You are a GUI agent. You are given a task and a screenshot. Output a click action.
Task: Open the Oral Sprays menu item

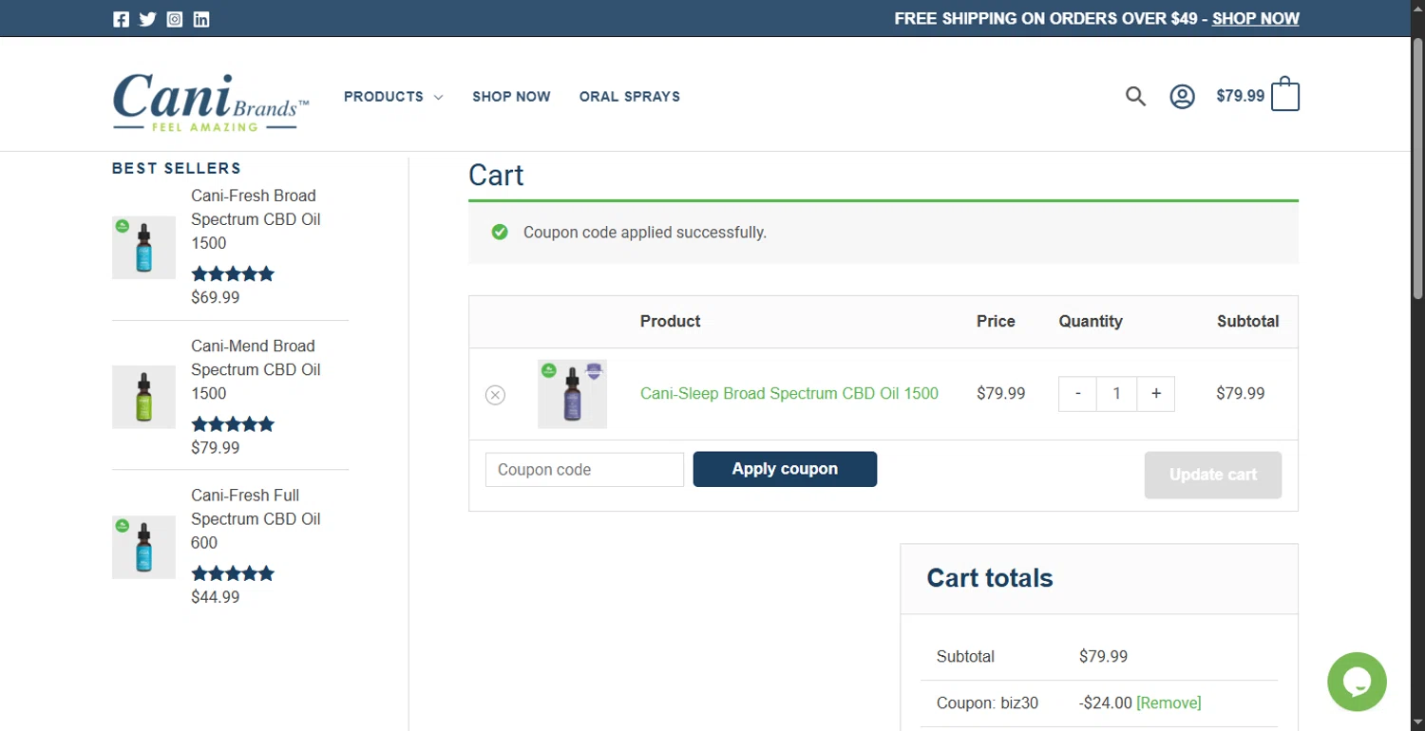point(630,97)
